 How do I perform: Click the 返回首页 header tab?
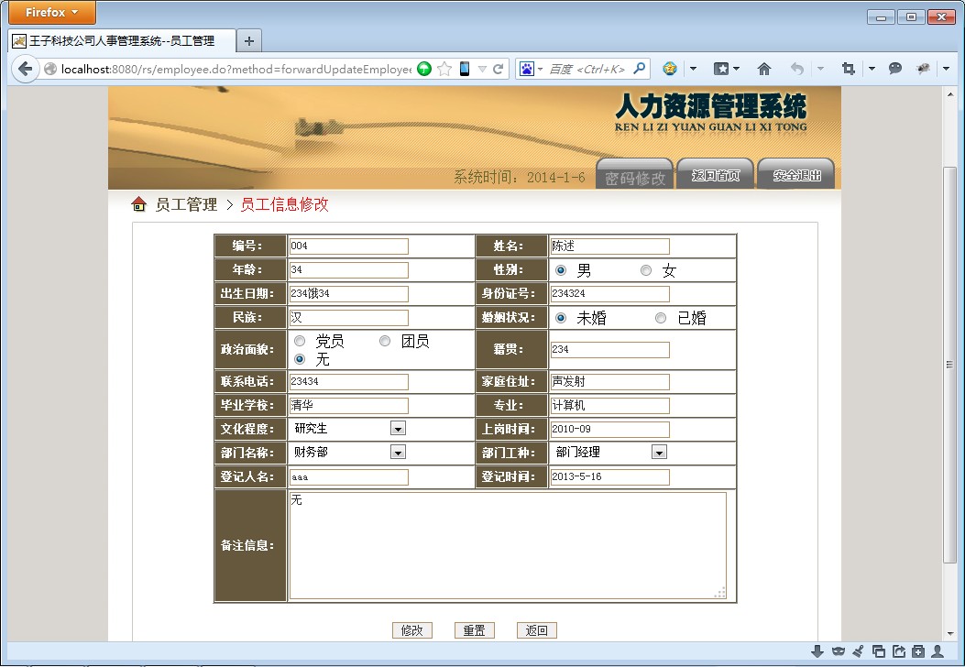pyautogui.click(x=715, y=173)
